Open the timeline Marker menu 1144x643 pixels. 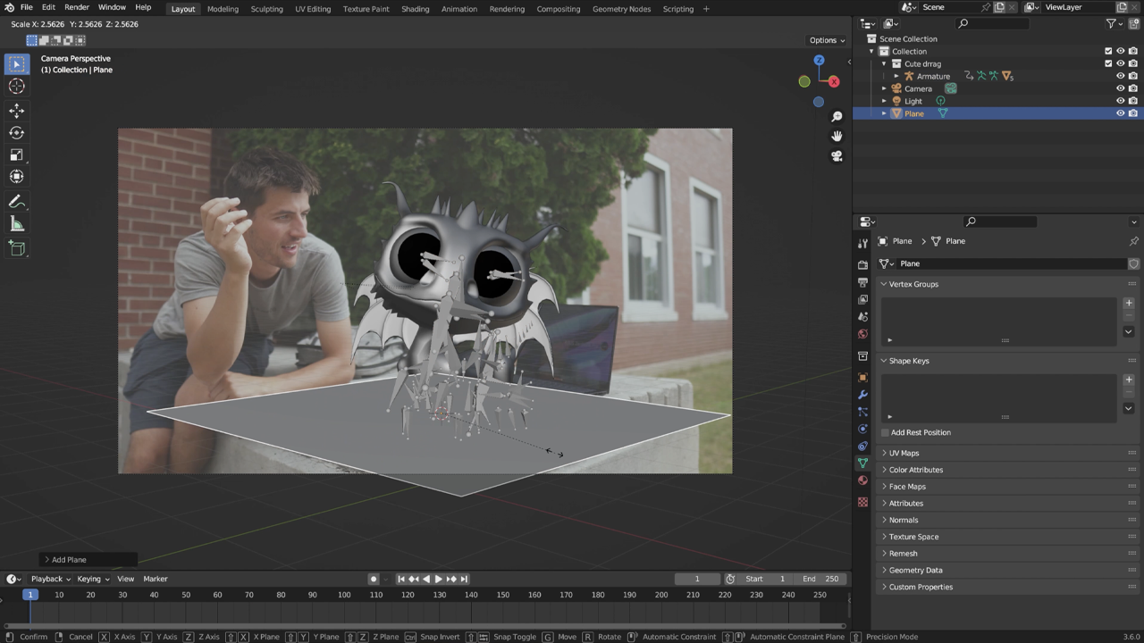(156, 579)
